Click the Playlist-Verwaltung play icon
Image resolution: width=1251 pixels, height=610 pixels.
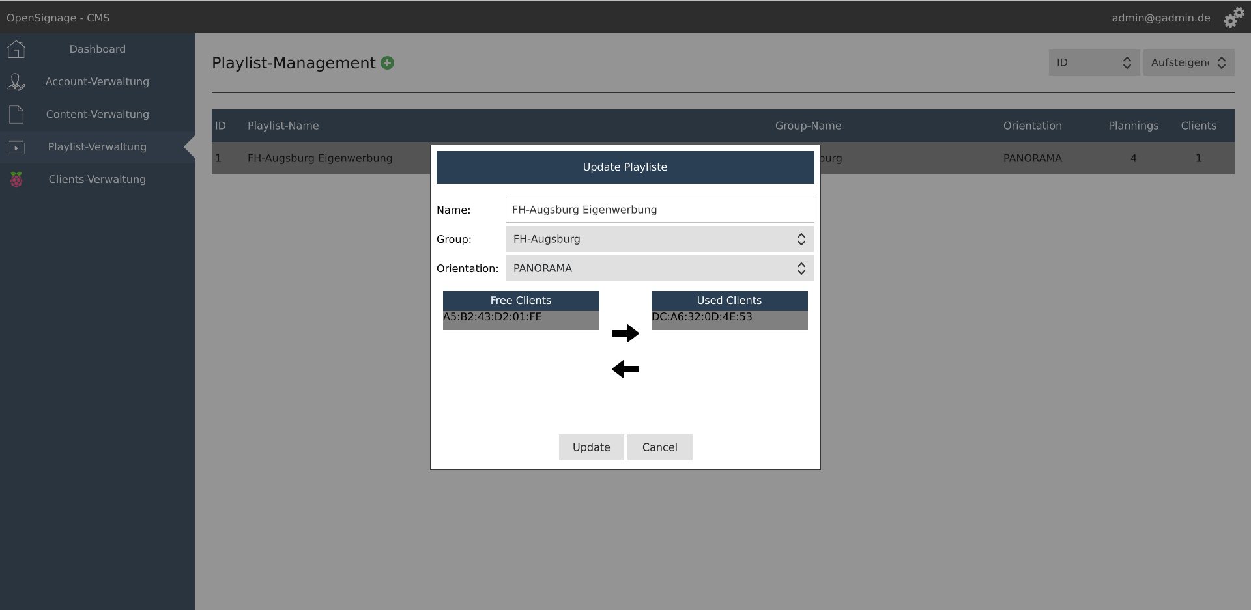pos(16,148)
